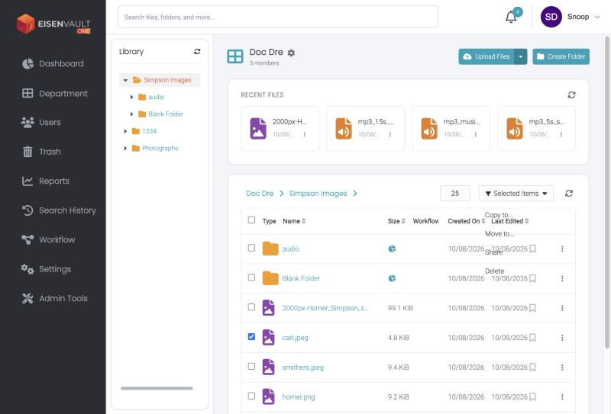Check the smithers.jpeg checkbox
The width and height of the screenshot is (611, 414).
pyautogui.click(x=252, y=366)
